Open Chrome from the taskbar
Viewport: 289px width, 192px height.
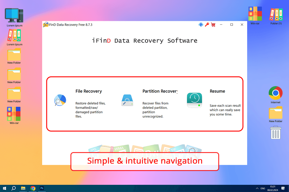click(x=33, y=188)
